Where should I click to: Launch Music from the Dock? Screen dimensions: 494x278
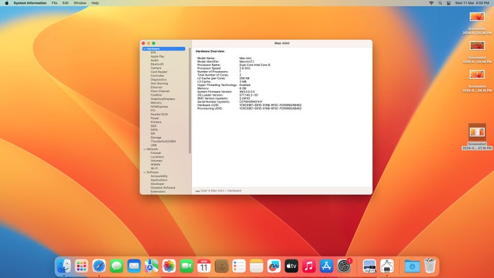[x=309, y=266]
